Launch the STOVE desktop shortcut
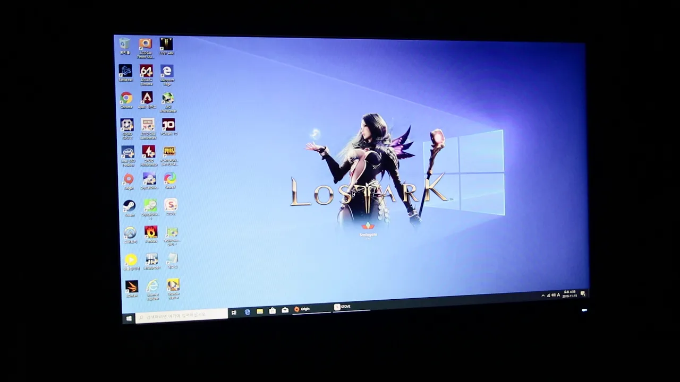This screenshot has width=680, height=382. [171, 207]
